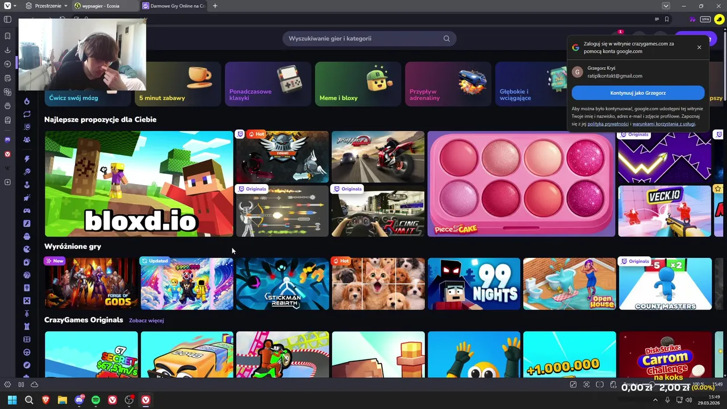Image resolution: width=727 pixels, height=409 pixels.
Task: Expand the tab list dropdown arrow
Action: (x=666, y=6)
